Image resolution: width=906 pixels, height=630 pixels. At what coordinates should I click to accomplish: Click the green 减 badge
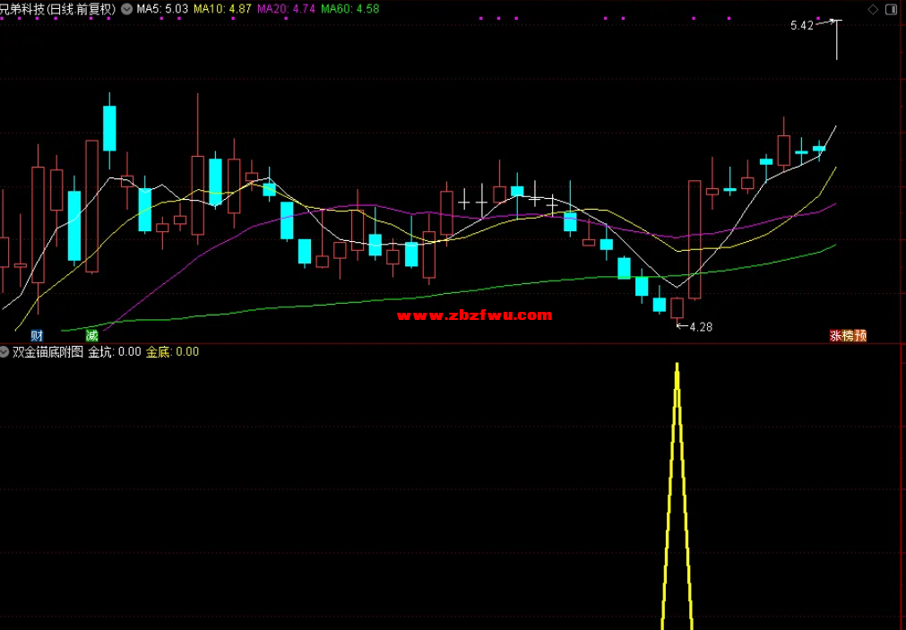point(92,335)
